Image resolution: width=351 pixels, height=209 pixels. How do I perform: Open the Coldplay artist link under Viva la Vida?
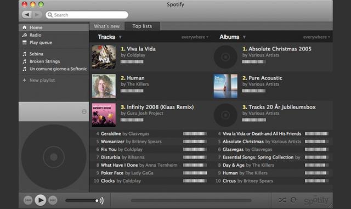click(x=136, y=55)
